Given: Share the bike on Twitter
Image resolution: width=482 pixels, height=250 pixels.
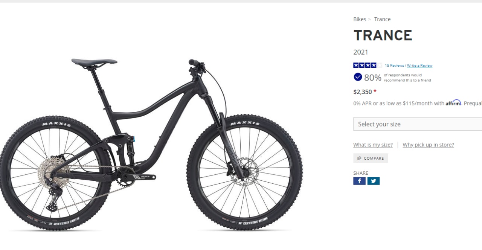Looking at the screenshot, I should [x=373, y=181].
